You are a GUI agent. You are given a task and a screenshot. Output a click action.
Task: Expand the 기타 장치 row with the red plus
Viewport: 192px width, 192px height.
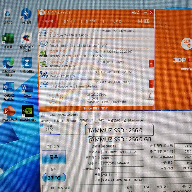tap(151, 84)
